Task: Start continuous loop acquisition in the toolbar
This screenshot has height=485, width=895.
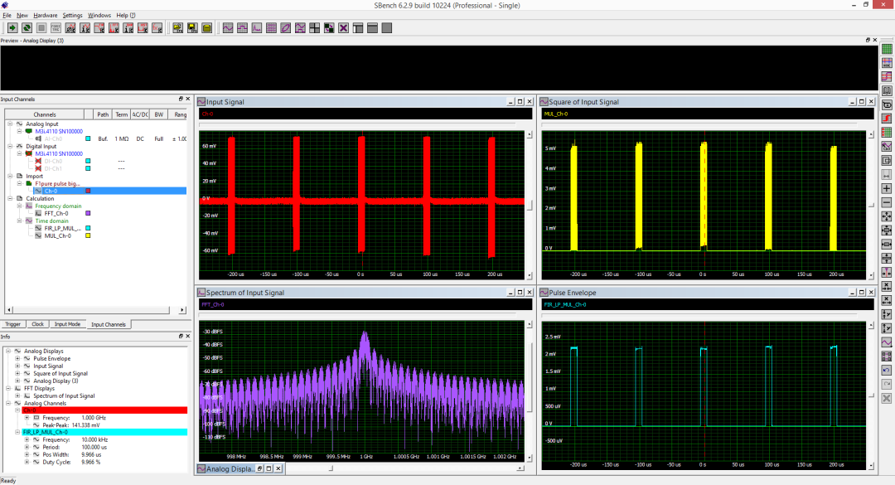Action: coord(27,28)
